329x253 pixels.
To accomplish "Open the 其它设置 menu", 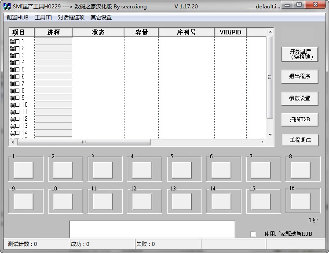I will coord(101,18).
